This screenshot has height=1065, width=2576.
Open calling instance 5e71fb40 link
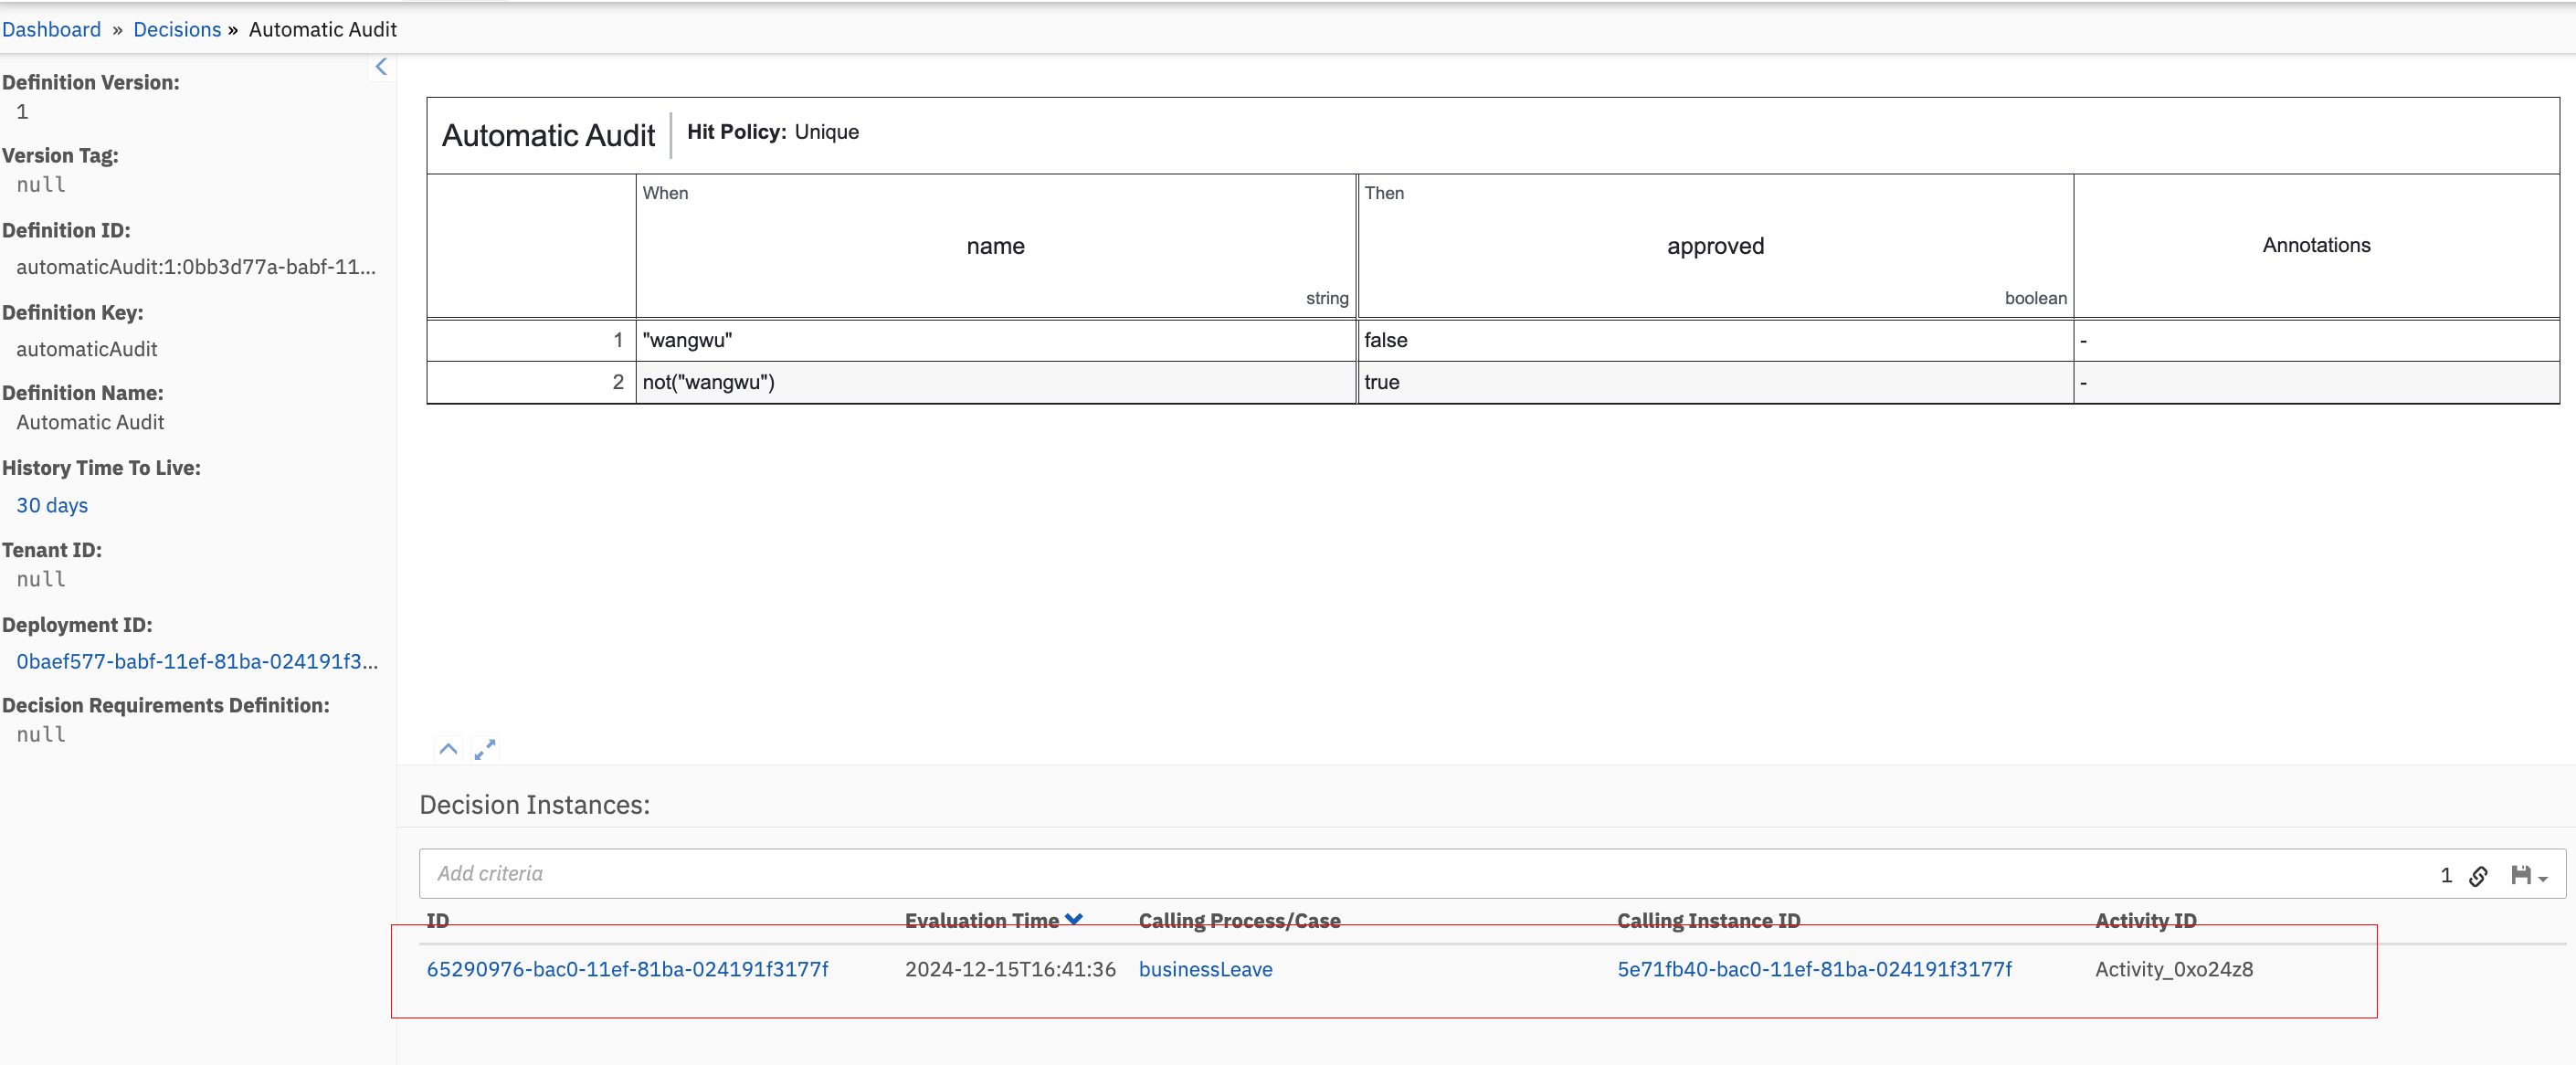tap(1814, 968)
